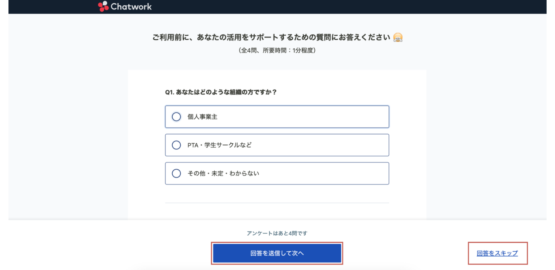Click the Chatwork logo in the header

click(124, 6)
